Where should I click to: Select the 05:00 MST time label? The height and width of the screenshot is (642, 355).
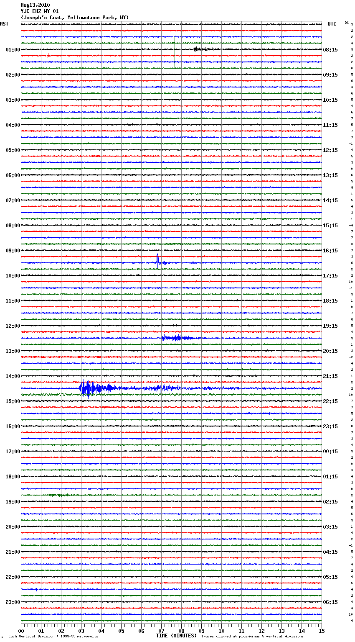pos(13,150)
